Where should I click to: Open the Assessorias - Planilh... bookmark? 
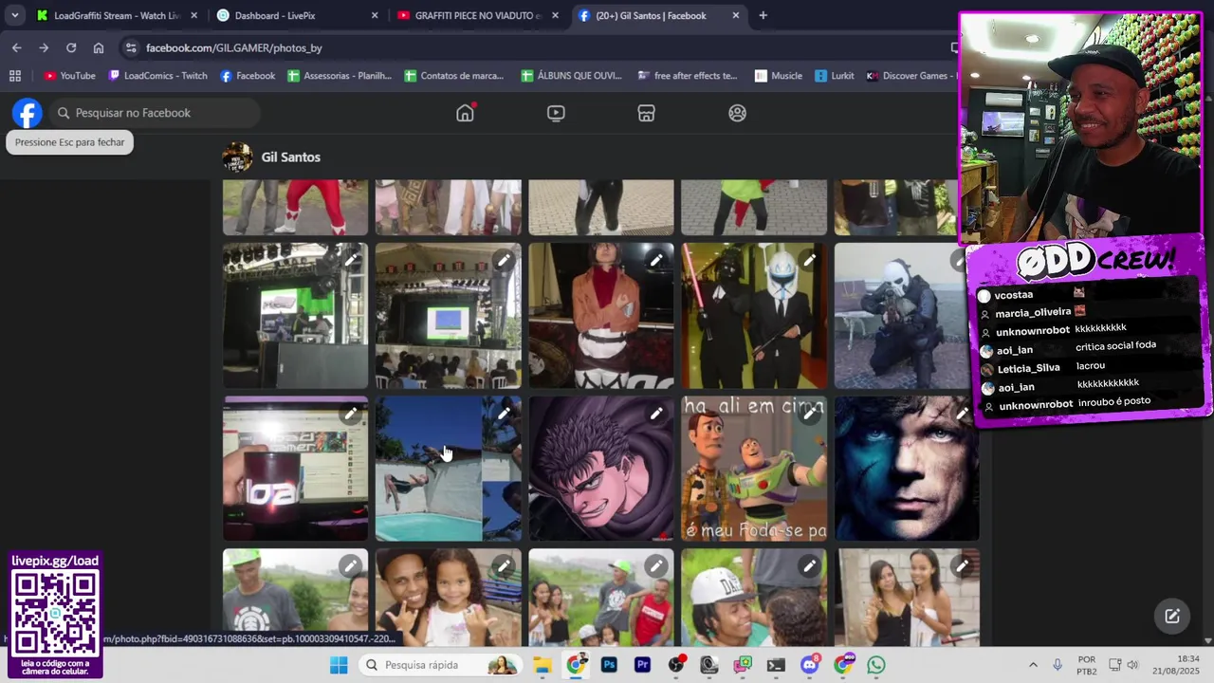click(340, 76)
